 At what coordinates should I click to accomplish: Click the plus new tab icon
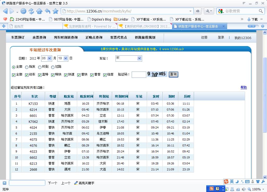point(4,26)
